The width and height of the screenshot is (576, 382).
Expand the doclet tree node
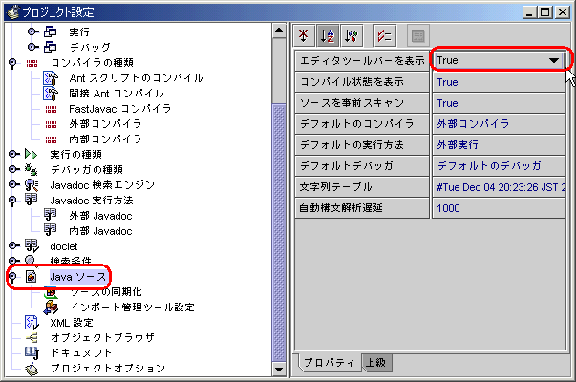[12, 245]
